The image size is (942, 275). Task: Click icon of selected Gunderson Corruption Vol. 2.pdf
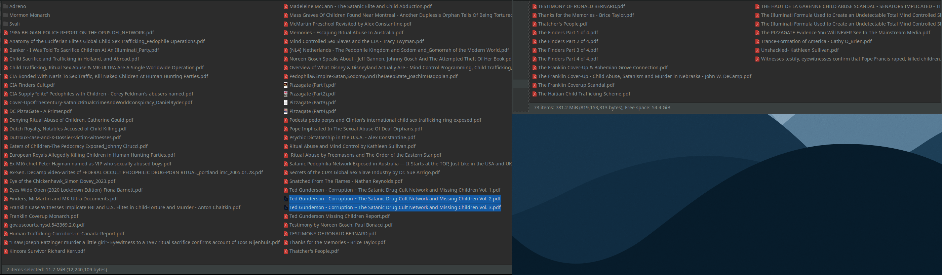tap(286, 199)
